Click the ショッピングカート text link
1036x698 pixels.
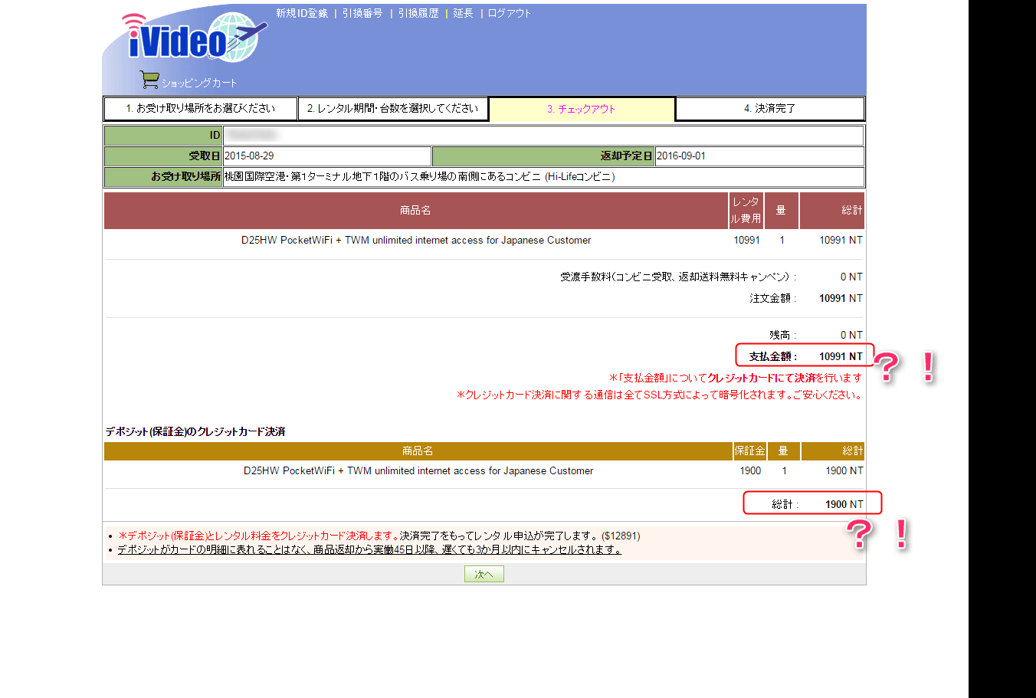click(199, 83)
